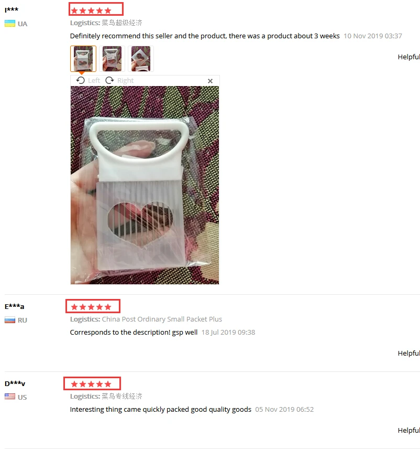
Task: Click the rotate Right icon
Action: [110, 80]
